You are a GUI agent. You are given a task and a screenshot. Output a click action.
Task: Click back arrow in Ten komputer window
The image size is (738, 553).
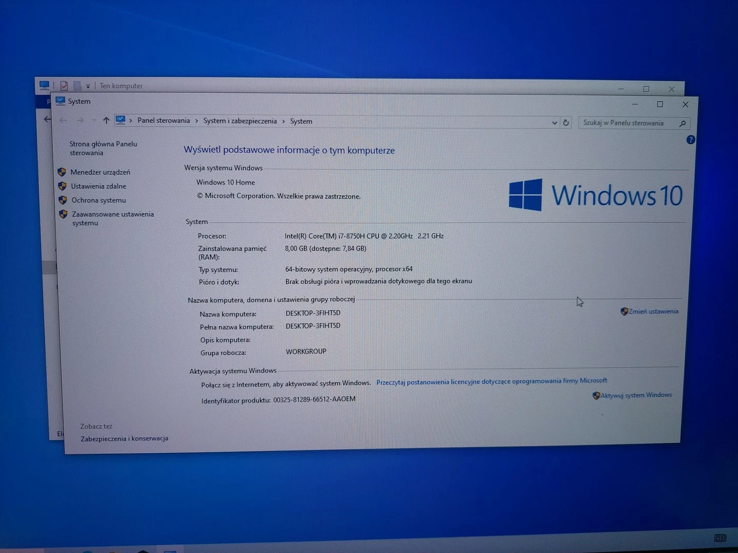coord(47,119)
